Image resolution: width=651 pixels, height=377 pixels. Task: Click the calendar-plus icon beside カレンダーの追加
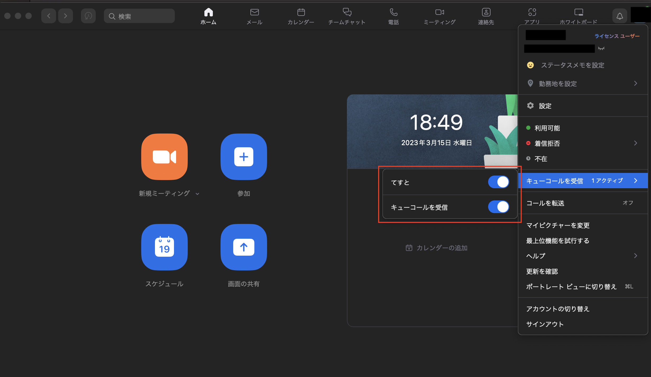click(x=409, y=248)
